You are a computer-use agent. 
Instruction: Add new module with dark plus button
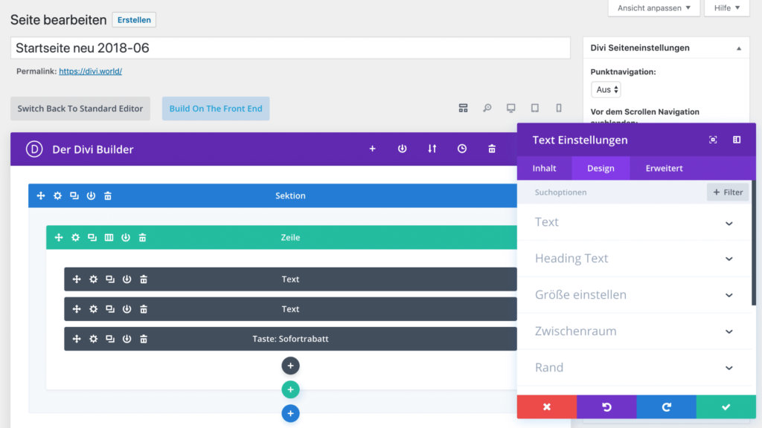[x=291, y=366]
